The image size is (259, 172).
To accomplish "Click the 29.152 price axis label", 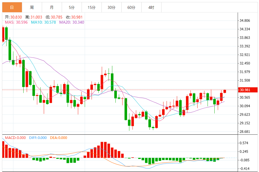I will pyautogui.click(x=245, y=123).
